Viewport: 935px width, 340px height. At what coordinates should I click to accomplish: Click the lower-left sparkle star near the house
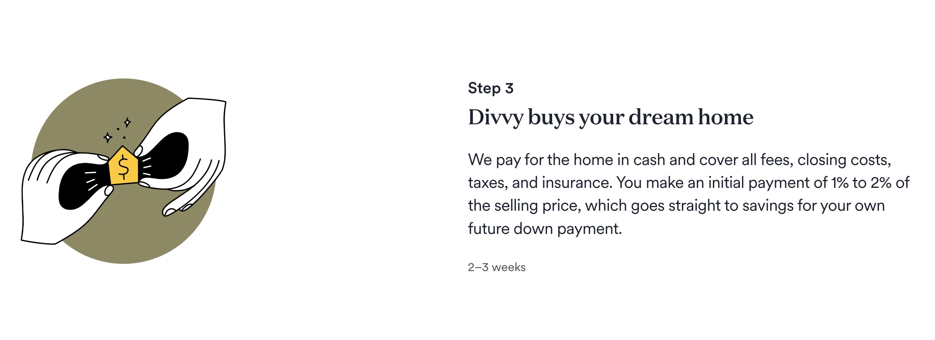pos(107,137)
